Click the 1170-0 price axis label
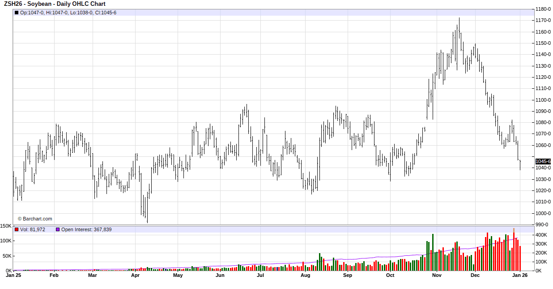Image resolution: width=553 pixels, height=289 pixels. (543, 20)
